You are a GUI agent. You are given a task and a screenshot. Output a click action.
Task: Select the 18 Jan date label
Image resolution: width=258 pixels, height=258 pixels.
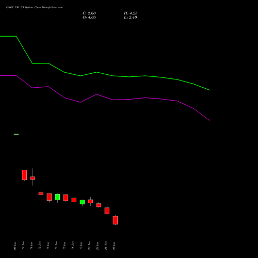coord(73,246)
